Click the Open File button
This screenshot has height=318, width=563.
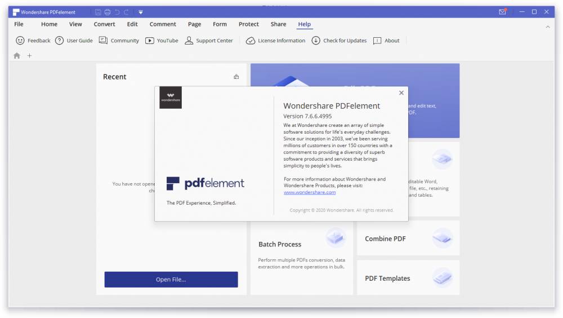pyautogui.click(x=171, y=280)
